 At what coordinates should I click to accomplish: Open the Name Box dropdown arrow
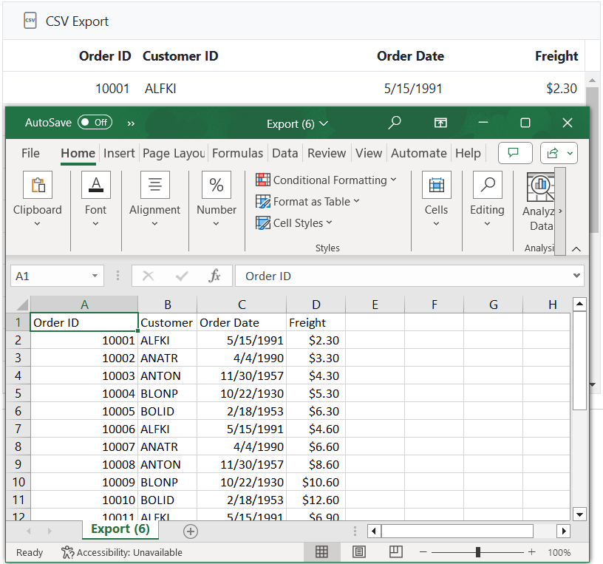[x=95, y=276]
